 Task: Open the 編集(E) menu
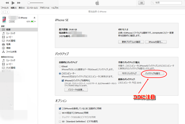pos(14,8)
